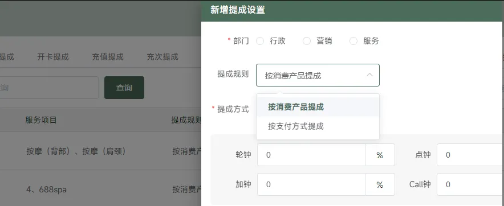Image resolution: width=504 pixels, height=206 pixels.
Task: Choose 按消费产品提成 option in list
Action: (x=318, y=107)
